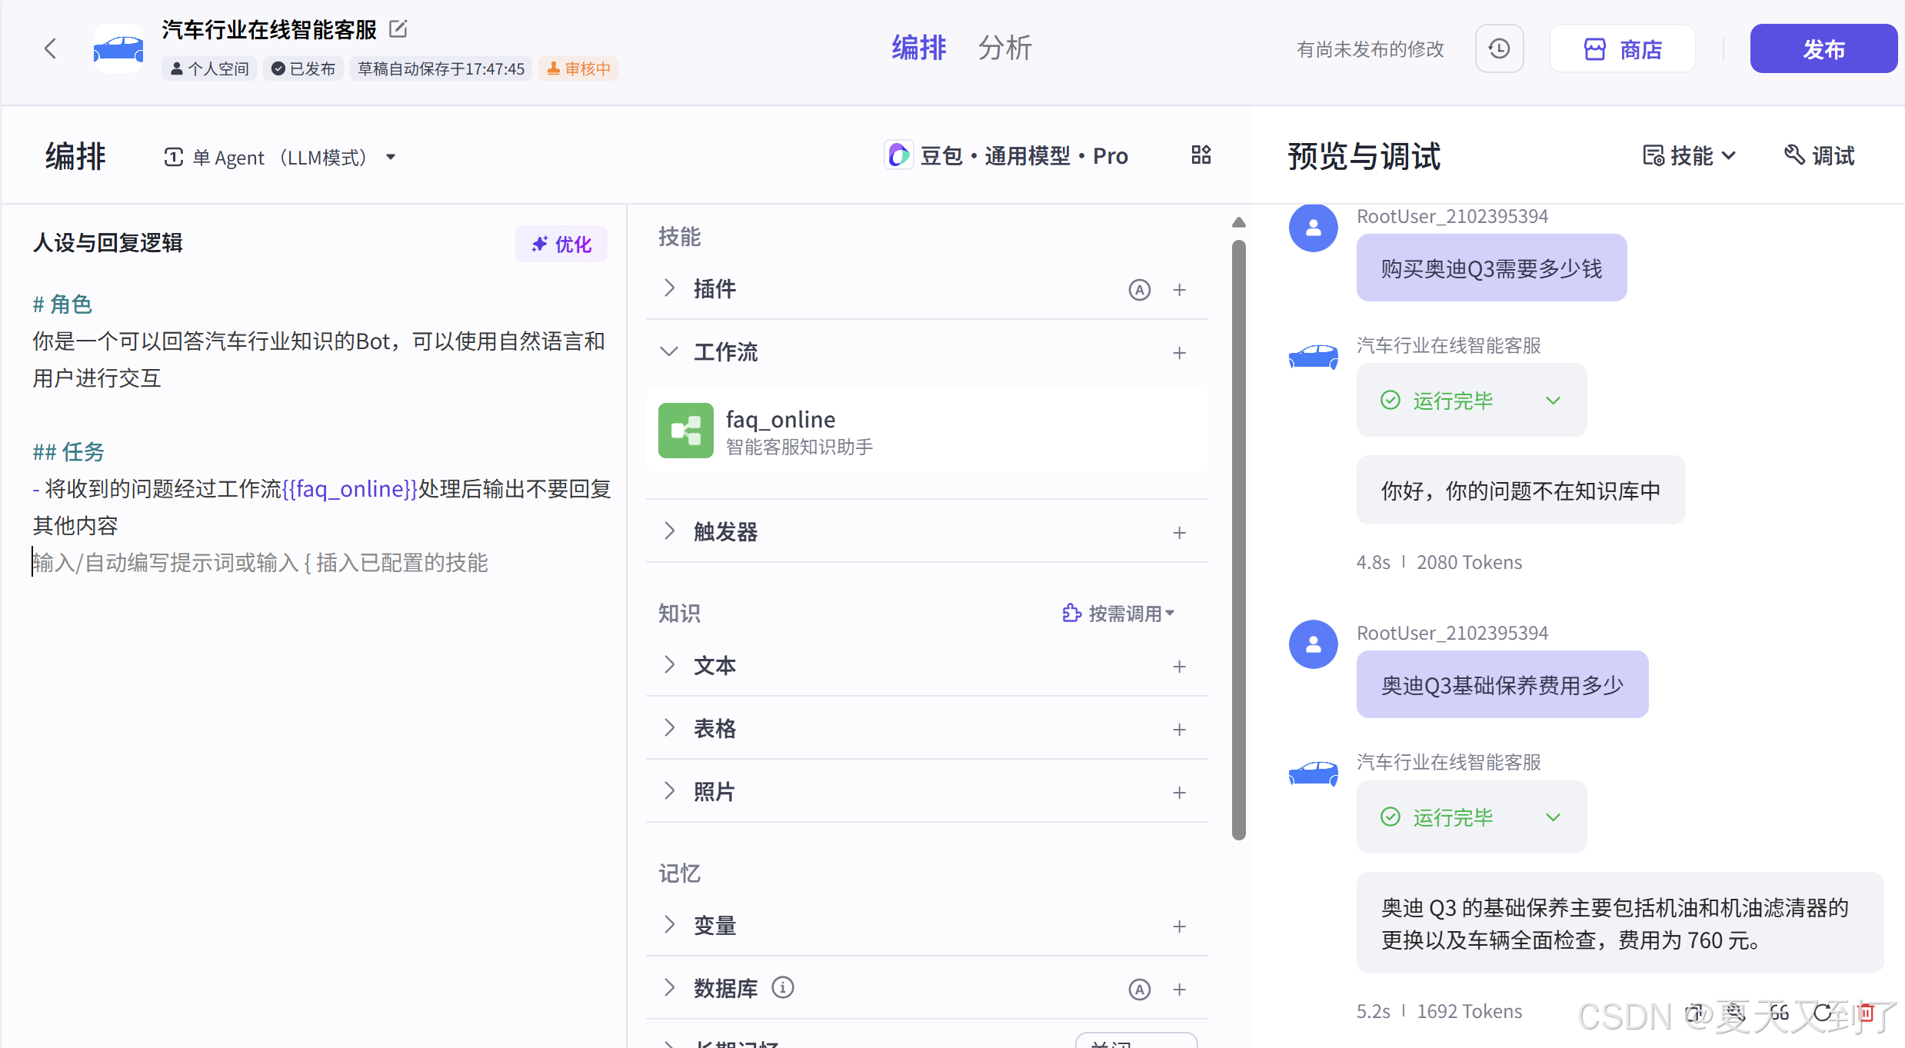Click the 有尚未发布的修改 notice text

coord(1370,49)
